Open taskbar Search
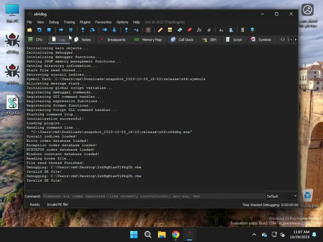 148,234
